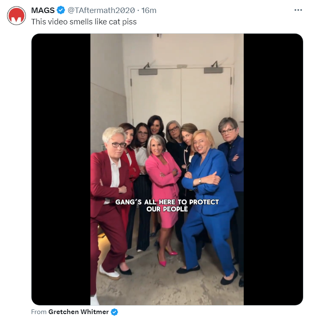Select the tweet text about the video
Image resolution: width=311 pixels, height=317 pixels.
pos(84,21)
